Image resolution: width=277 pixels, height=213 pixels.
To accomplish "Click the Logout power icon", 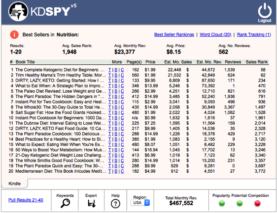I will click(x=265, y=10).
